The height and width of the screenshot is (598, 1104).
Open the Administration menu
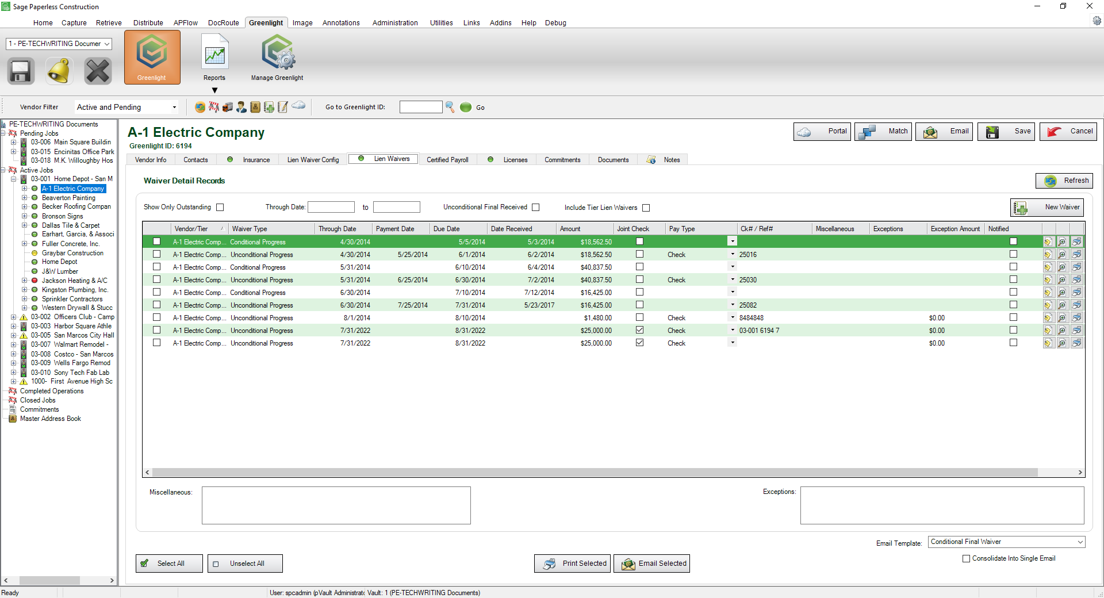pos(395,23)
